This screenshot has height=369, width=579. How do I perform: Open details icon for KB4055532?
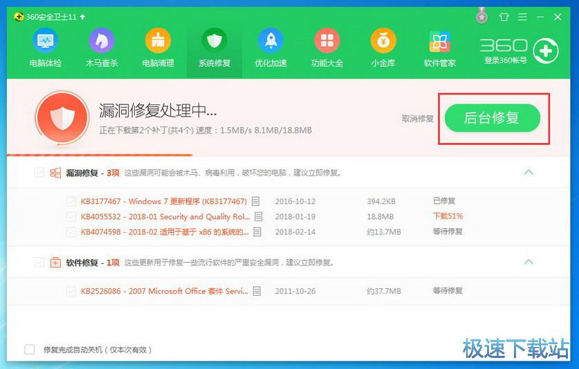point(259,216)
